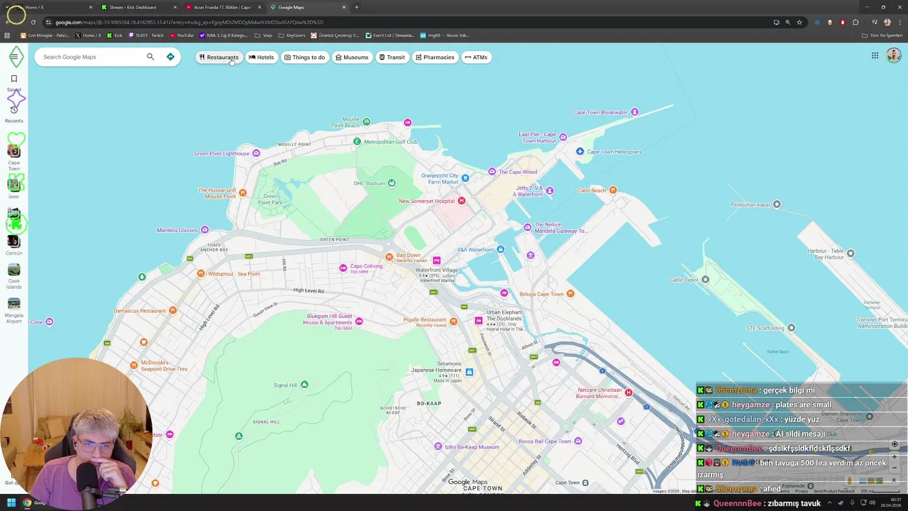Open the Cook Islands recent thumbnail

click(13, 270)
